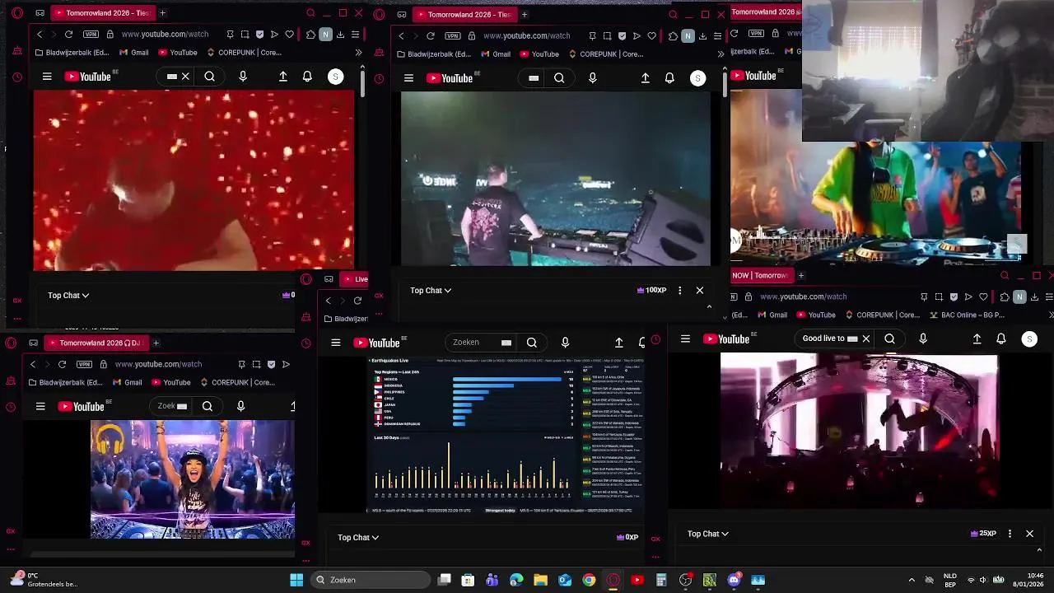1054x593 pixels.
Task: Collapse chat with up-chevron in top-middle window
Action: [709, 306]
